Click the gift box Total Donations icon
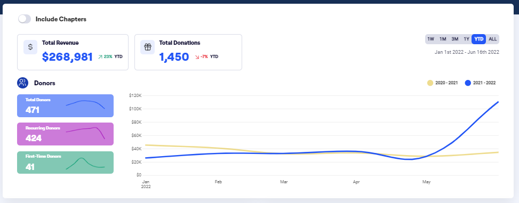 [x=147, y=47]
